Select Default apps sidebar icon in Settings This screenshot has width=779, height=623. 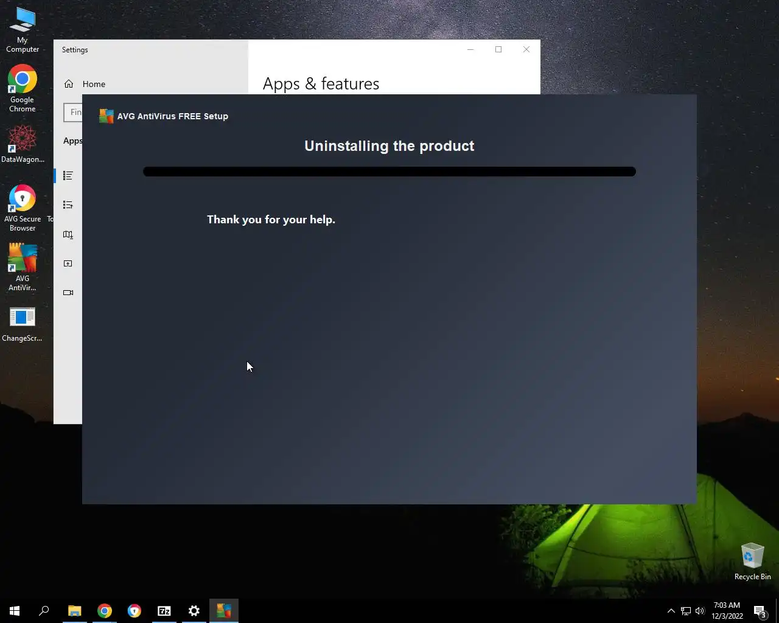click(68, 205)
